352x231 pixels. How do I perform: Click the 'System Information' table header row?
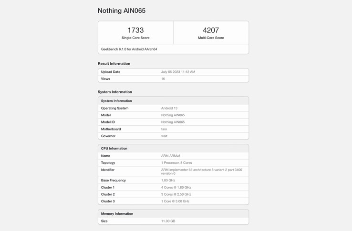click(x=173, y=100)
